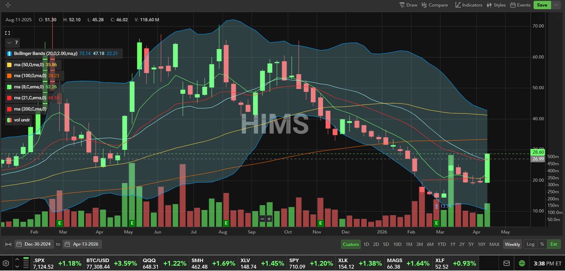Click the fullscreen expand chart icon
The height and width of the screenshot is (271, 565).
click(8, 33)
